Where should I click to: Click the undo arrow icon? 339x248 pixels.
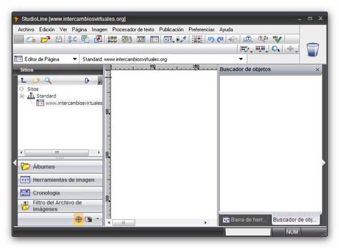point(211,39)
